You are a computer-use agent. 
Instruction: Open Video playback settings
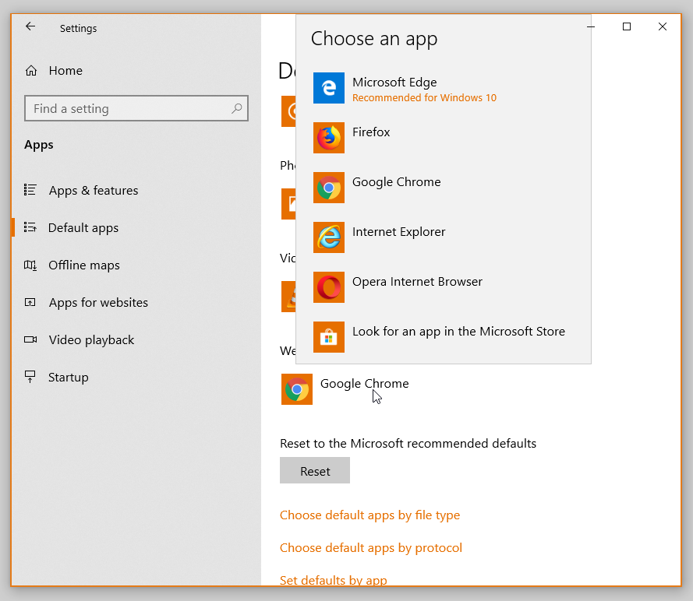[x=91, y=339]
